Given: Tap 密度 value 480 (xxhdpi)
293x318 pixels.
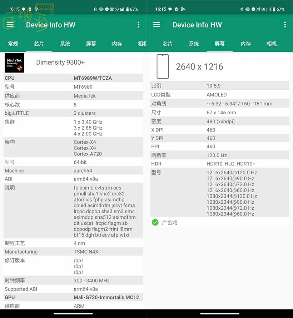Looking at the screenshot, I should [x=220, y=121].
